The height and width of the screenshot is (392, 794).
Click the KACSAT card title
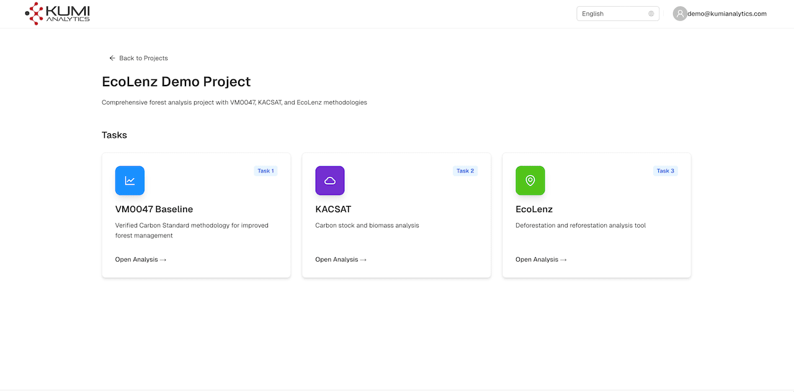(333, 210)
